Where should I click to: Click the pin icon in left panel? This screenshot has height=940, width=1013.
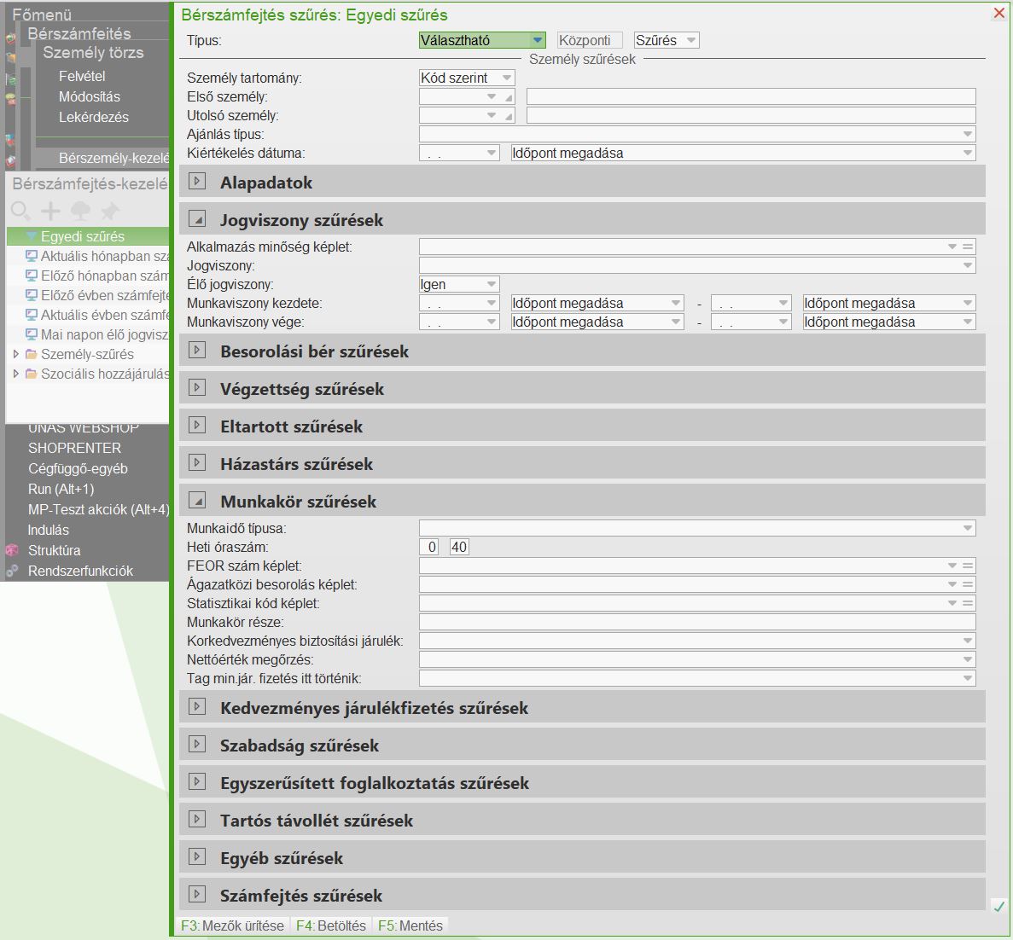point(109,211)
